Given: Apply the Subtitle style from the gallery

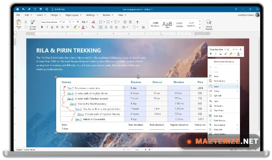Looking at the screenshot, I should (179, 25).
